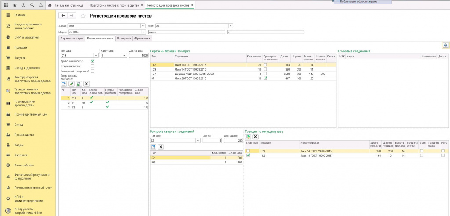Click the Кол-во field in weld control
Screen dimensions: 450x216
click(x=212, y=141)
